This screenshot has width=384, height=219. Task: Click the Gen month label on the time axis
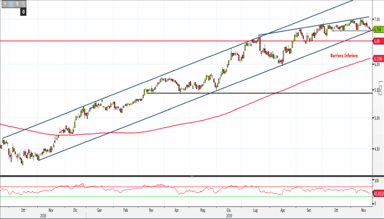(x=99, y=210)
